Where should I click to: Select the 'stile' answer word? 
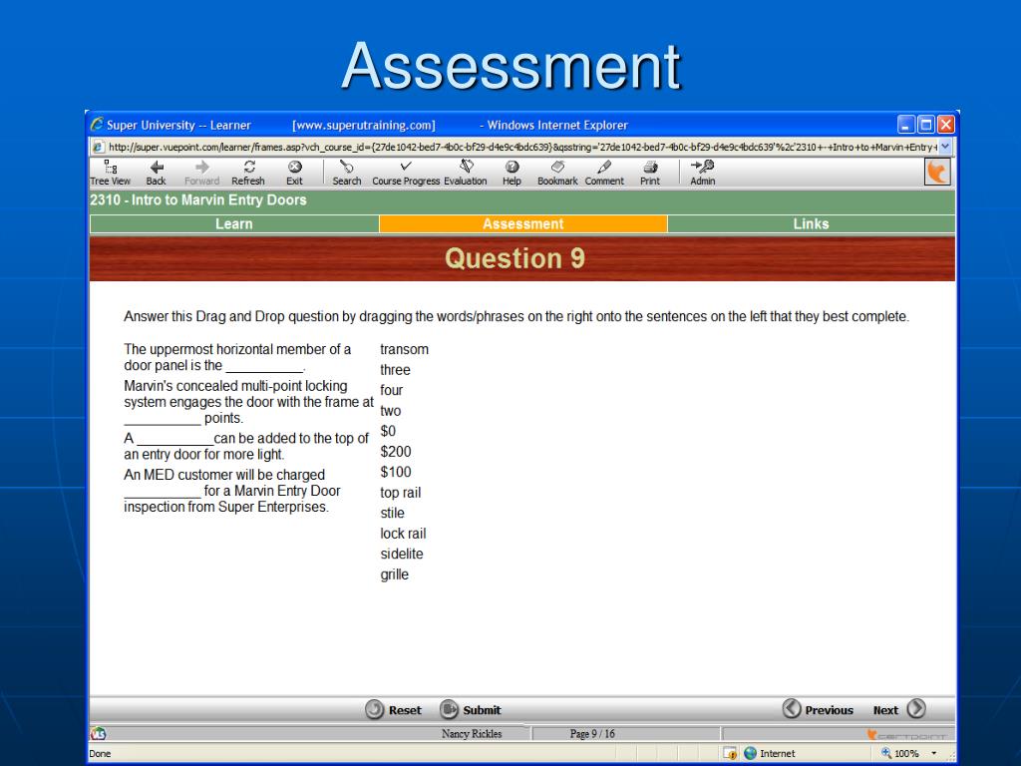coord(392,514)
